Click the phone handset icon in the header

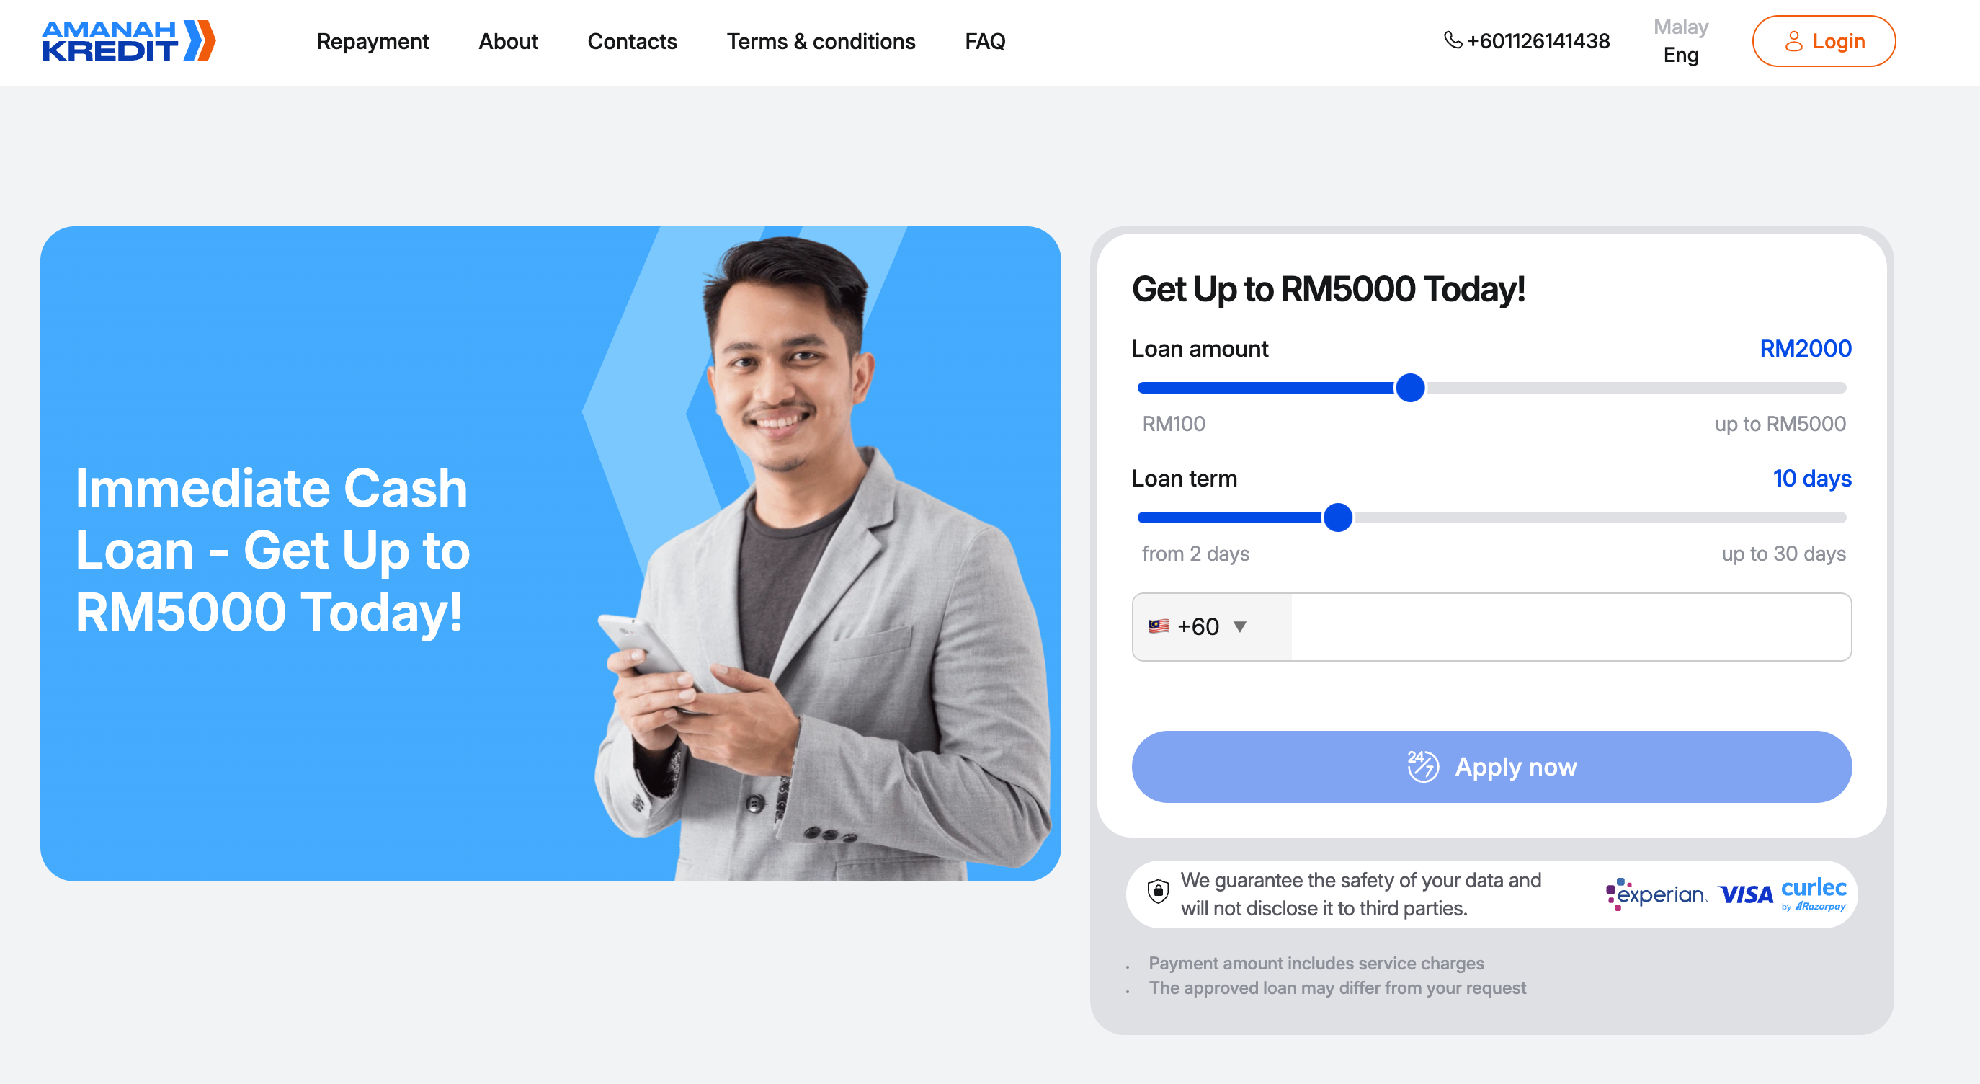(x=1453, y=40)
